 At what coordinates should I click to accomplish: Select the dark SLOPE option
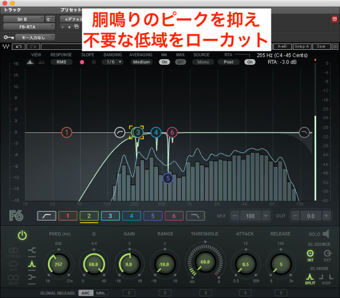[x=94, y=63]
